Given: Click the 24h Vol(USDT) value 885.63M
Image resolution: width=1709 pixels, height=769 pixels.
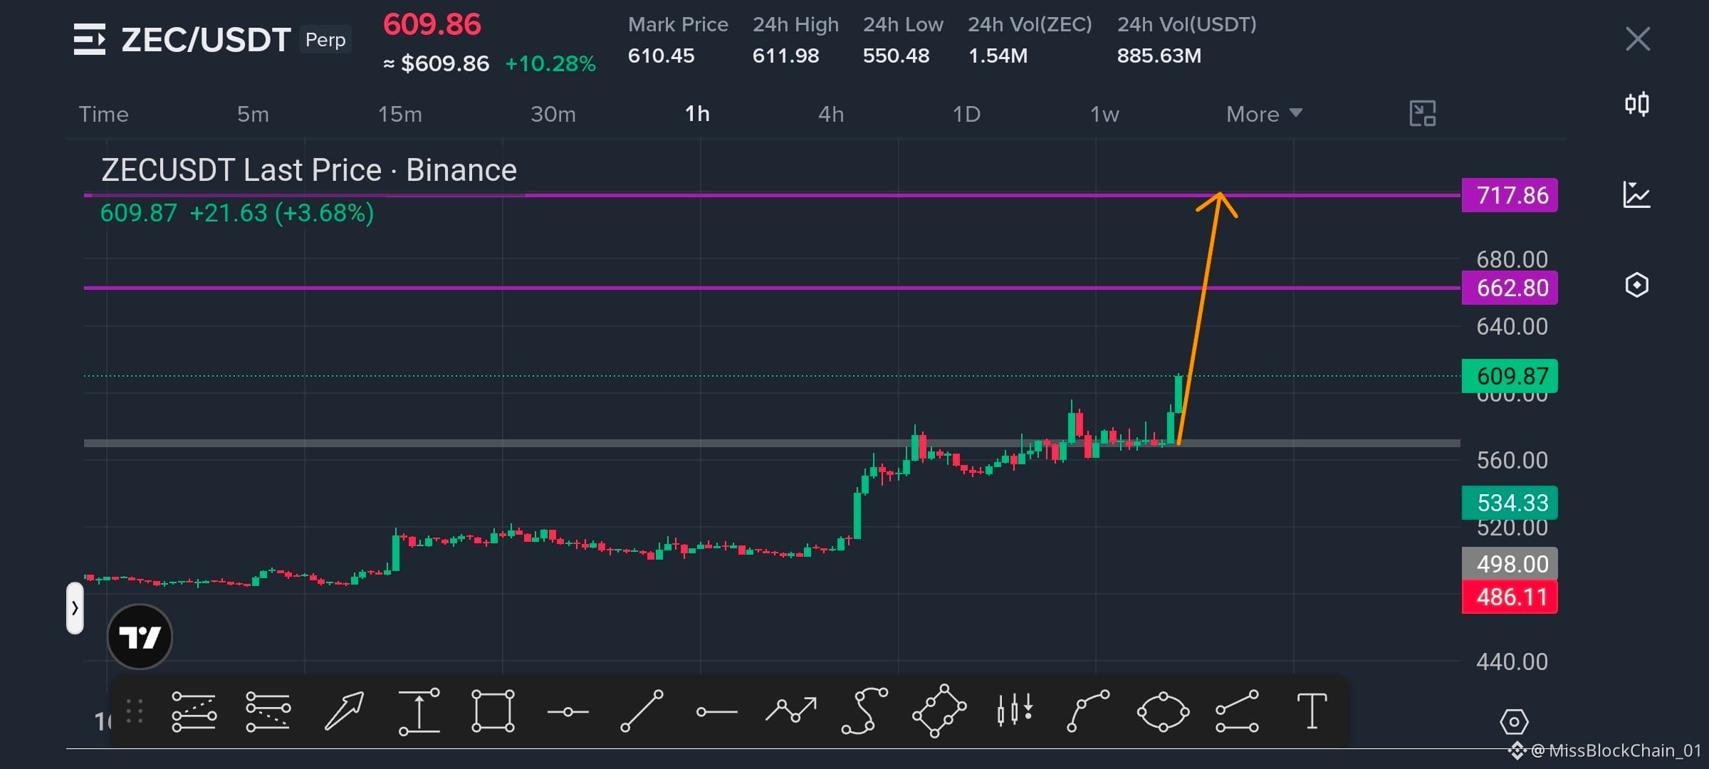Looking at the screenshot, I should (x=1159, y=56).
